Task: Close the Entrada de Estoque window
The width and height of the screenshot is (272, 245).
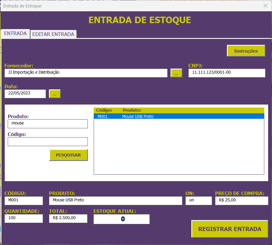Action: click(265, 6)
